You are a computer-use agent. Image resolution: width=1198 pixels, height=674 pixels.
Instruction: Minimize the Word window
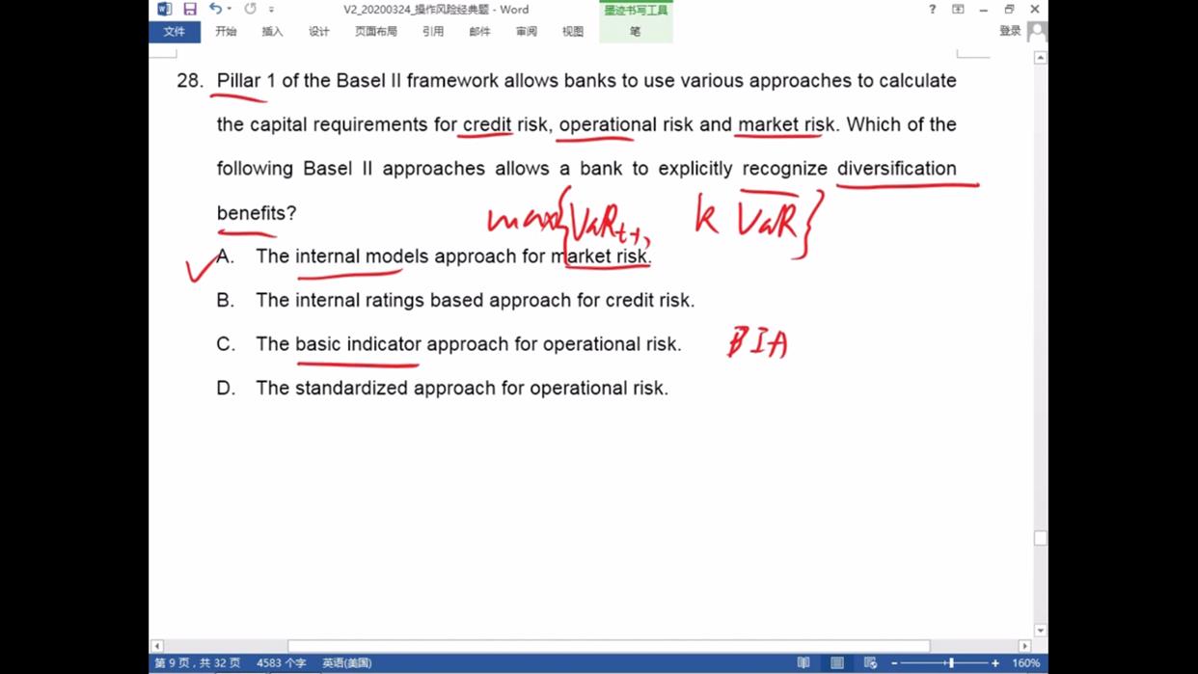pyautogui.click(x=984, y=10)
